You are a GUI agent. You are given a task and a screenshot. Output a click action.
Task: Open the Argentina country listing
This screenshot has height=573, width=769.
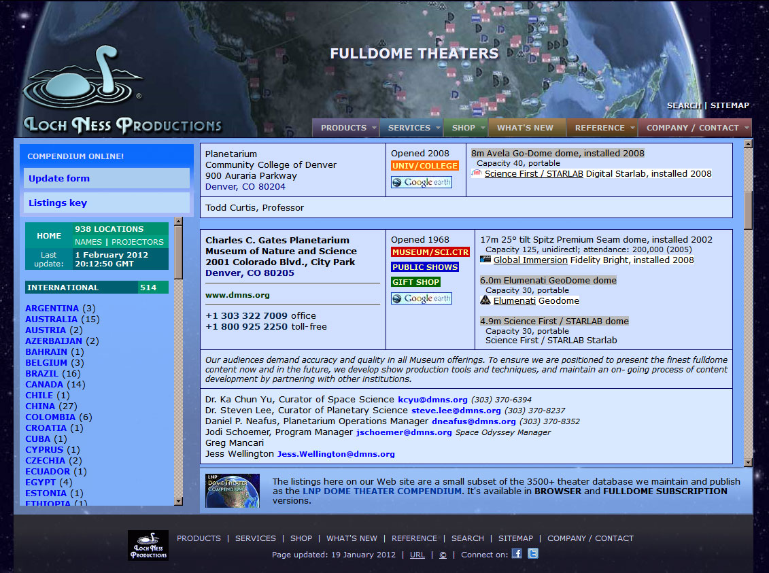coord(52,309)
